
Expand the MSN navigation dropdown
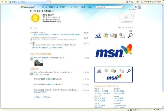[x=90, y=7]
